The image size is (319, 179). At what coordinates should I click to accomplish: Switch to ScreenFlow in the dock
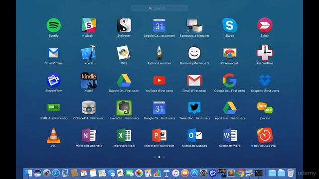click(x=213, y=173)
